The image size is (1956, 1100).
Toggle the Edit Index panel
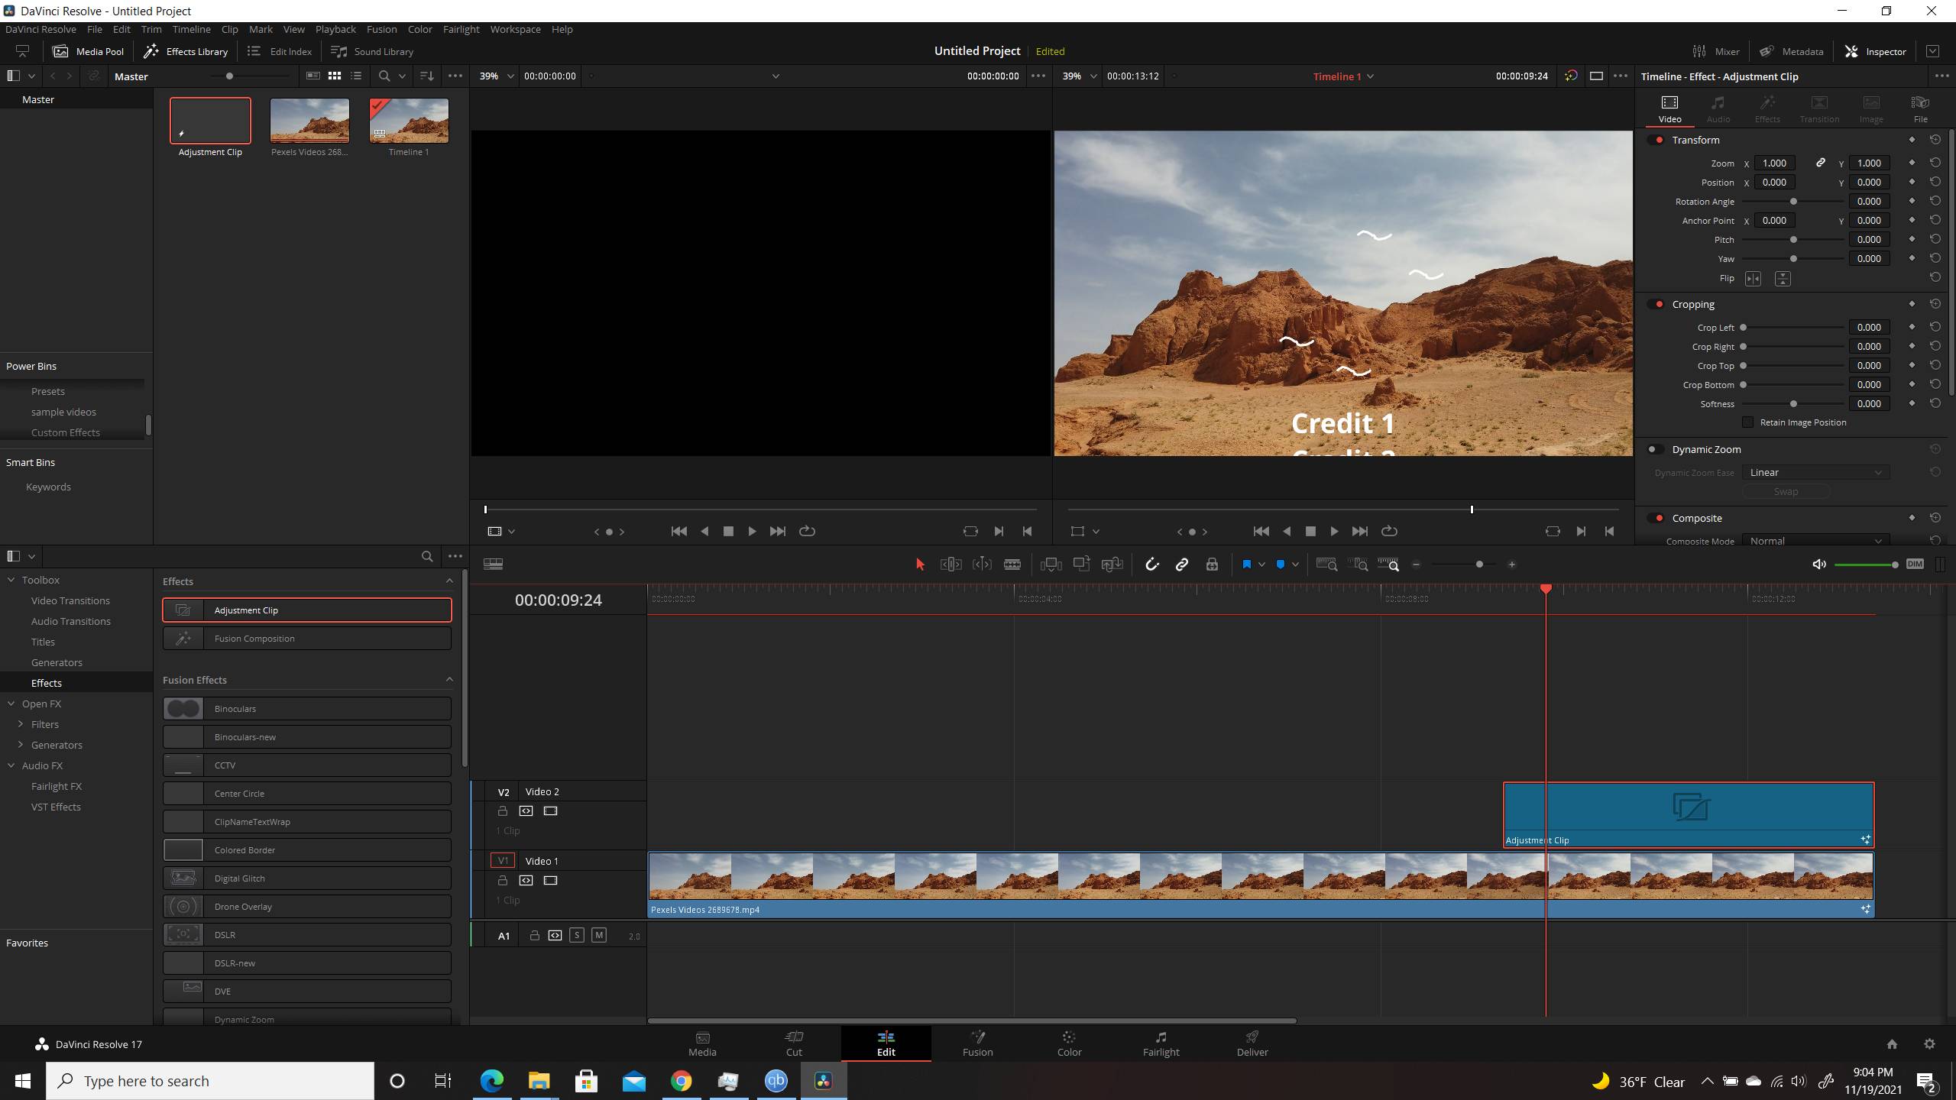pyautogui.click(x=280, y=51)
